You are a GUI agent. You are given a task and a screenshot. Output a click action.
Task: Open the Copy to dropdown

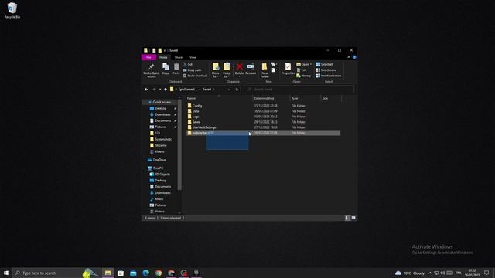(227, 70)
